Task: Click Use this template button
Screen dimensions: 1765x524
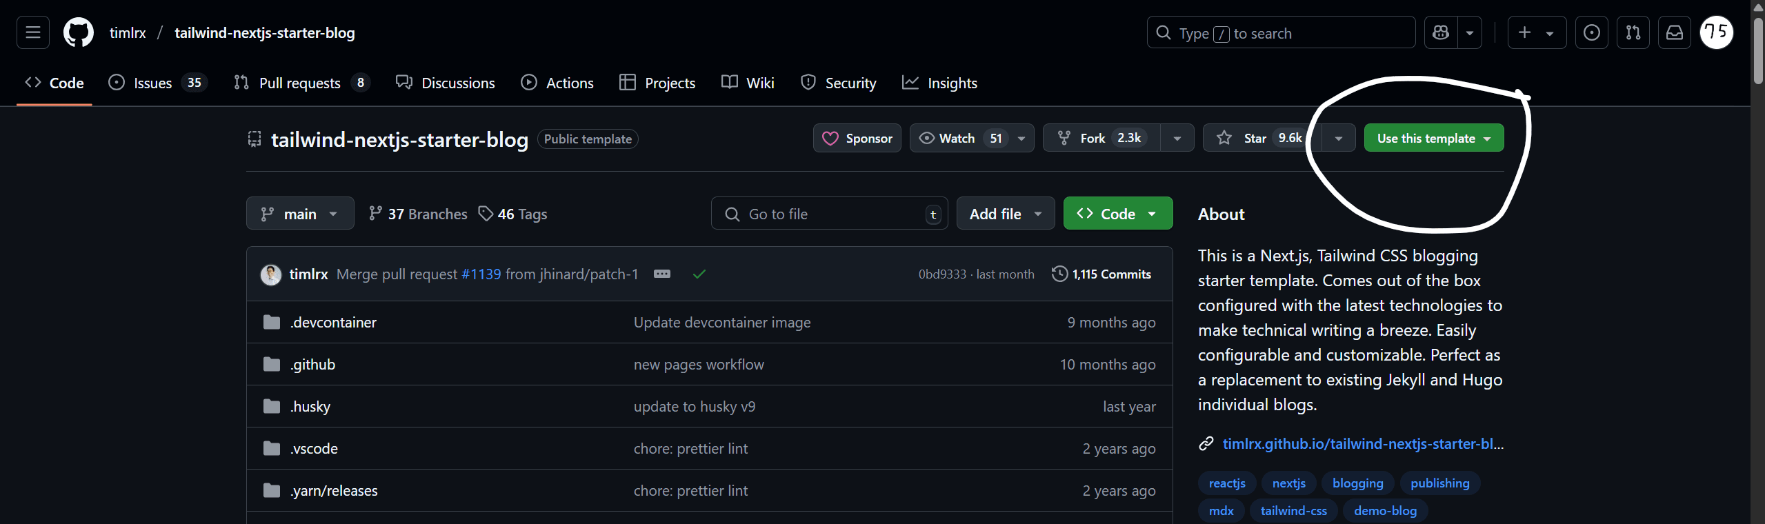Action: point(1434,138)
